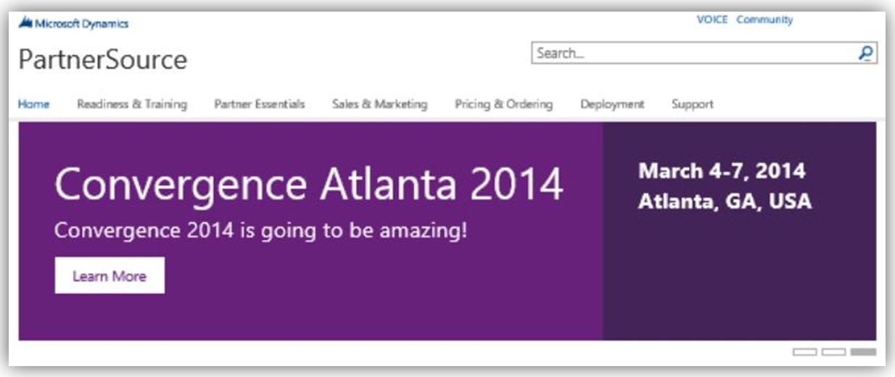Select the Home menu item
Image resolution: width=895 pixels, height=377 pixels.
(x=33, y=104)
